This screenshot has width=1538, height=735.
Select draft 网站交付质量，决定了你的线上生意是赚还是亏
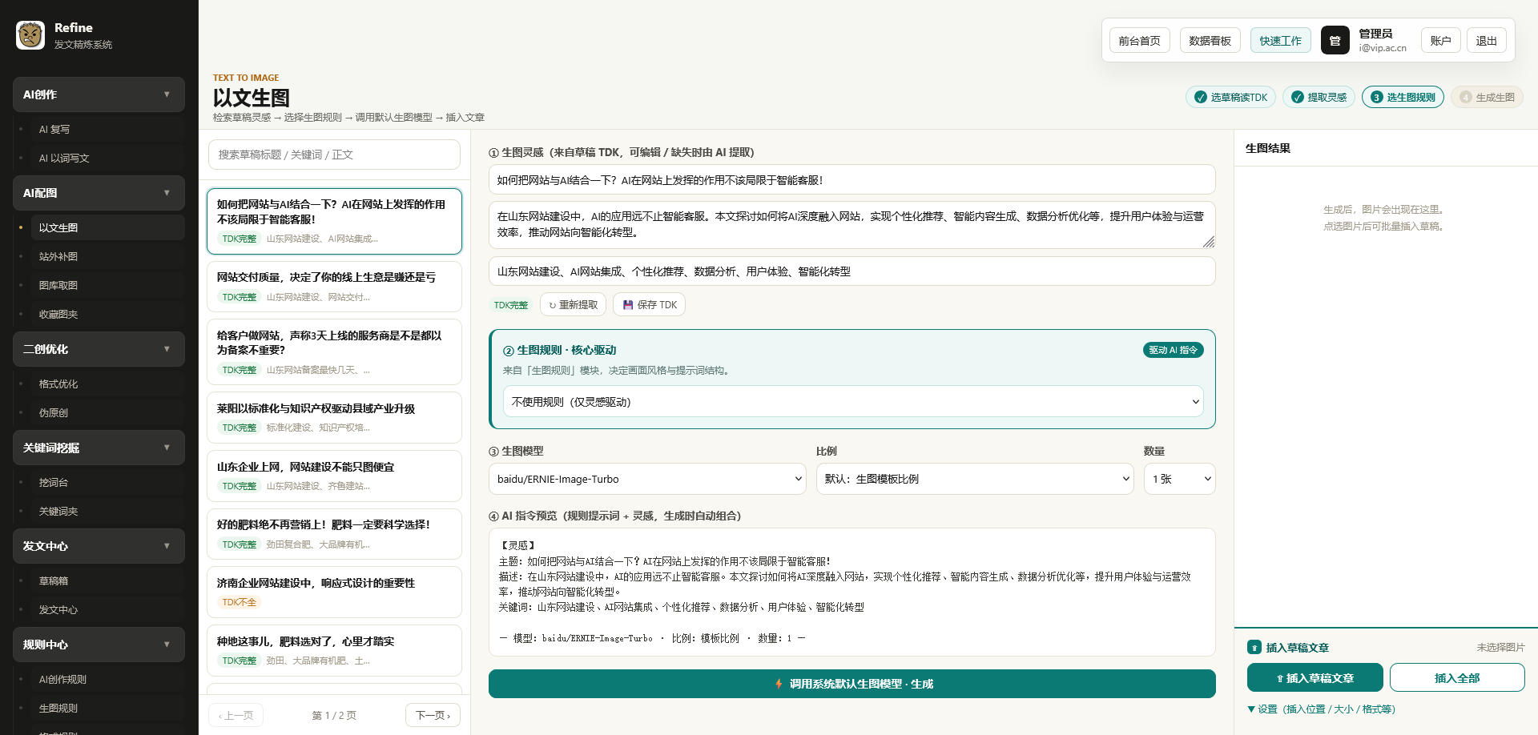pyautogui.click(x=334, y=287)
